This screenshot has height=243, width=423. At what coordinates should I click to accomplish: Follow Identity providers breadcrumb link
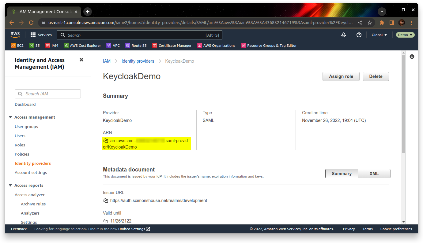coord(138,61)
